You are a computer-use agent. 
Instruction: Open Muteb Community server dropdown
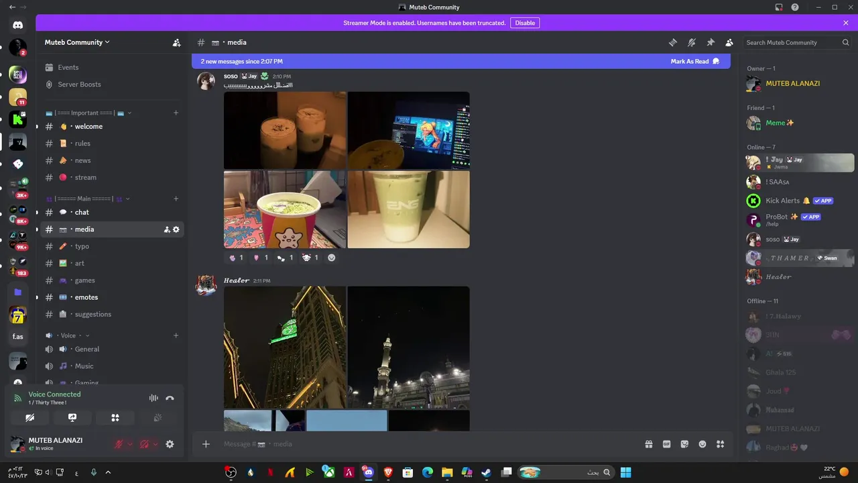tap(77, 42)
